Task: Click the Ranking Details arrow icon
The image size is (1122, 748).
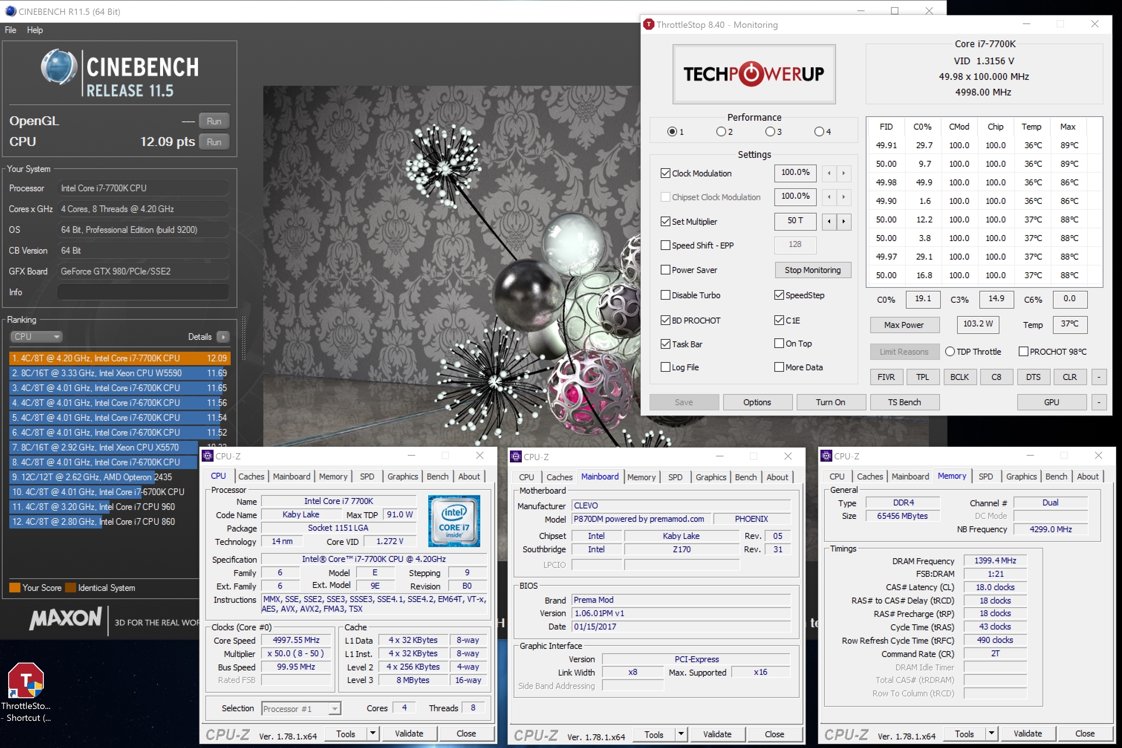Action: [x=223, y=337]
